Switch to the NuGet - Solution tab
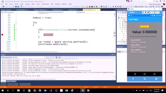 6,10
